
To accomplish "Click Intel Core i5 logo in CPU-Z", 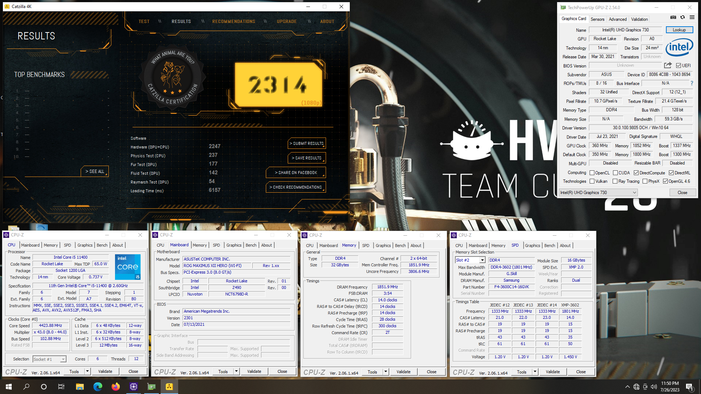I will pos(128,267).
